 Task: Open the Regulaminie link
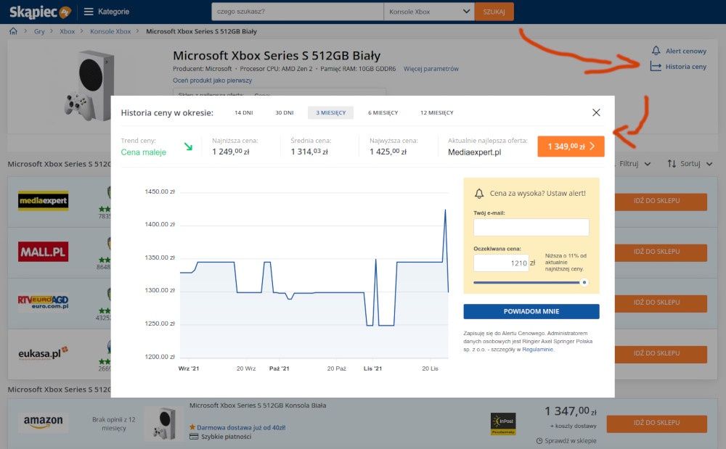(x=537, y=350)
